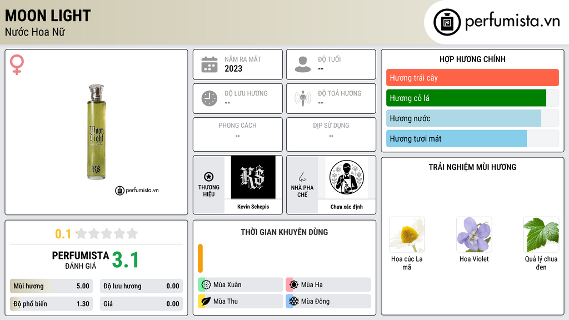Click the sillage icon beside Độ toả hương
Screen dimensions: 569x320
click(x=303, y=98)
